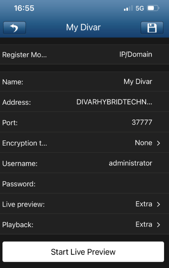Edit the Address field DIVARHYBRIDTECHN...
Image resolution: width=169 pixels, height=268 pixels.
click(84, 102)
